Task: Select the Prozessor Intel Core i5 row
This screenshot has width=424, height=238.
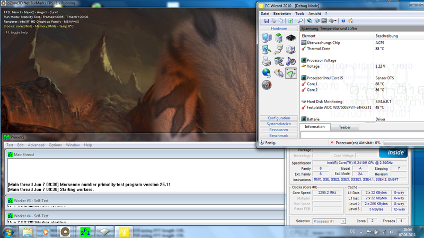Action: point(362,78)
